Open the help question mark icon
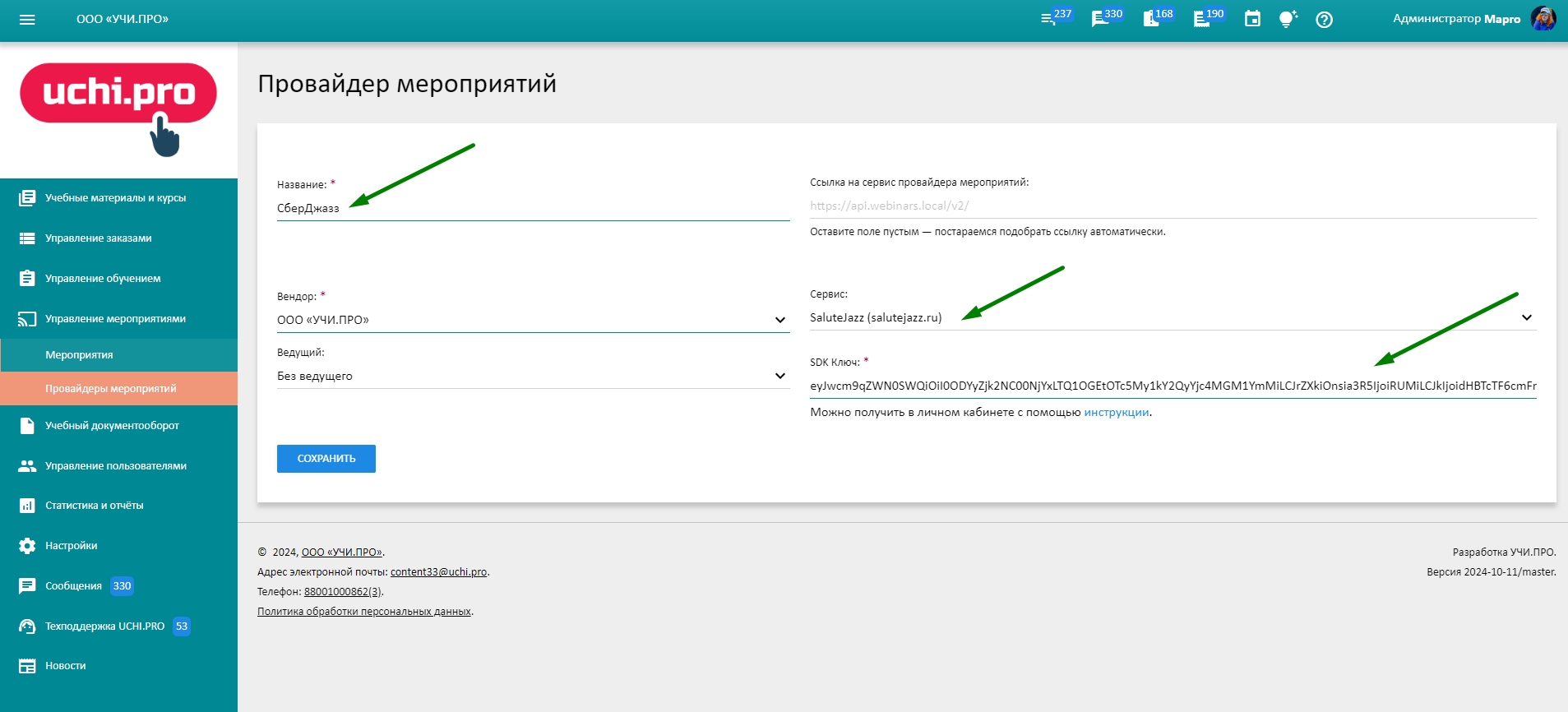Image resolution: width=1568 pixels, height=712 pixels. 1324,20
